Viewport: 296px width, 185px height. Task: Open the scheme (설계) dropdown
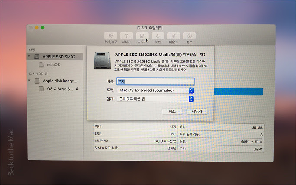(155, 99)
